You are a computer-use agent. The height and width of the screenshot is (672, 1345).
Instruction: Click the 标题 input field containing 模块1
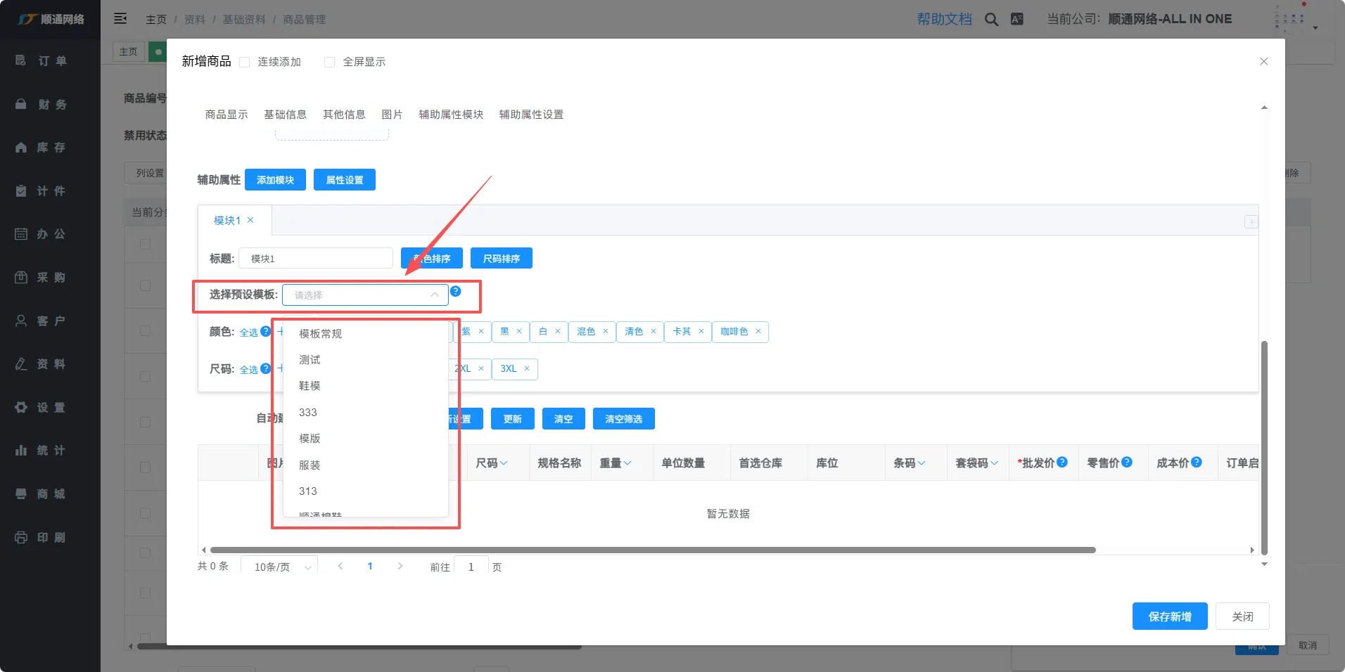click(x=315, y=258)
